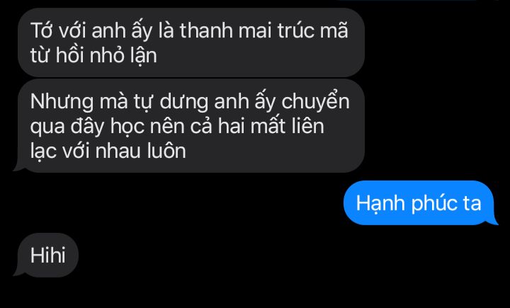
Task: Click the word "ta" in the blue bubble
Action: coord(471,204)
